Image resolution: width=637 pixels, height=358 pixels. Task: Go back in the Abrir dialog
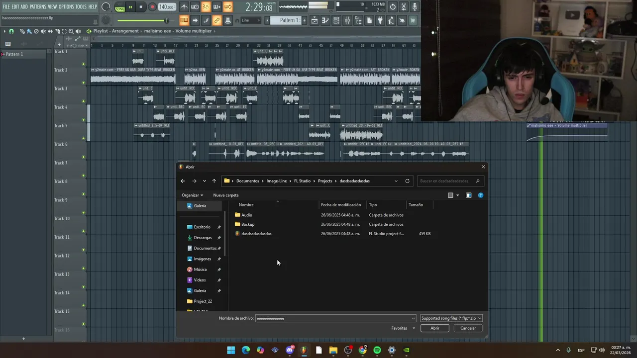tap(183, 181)
